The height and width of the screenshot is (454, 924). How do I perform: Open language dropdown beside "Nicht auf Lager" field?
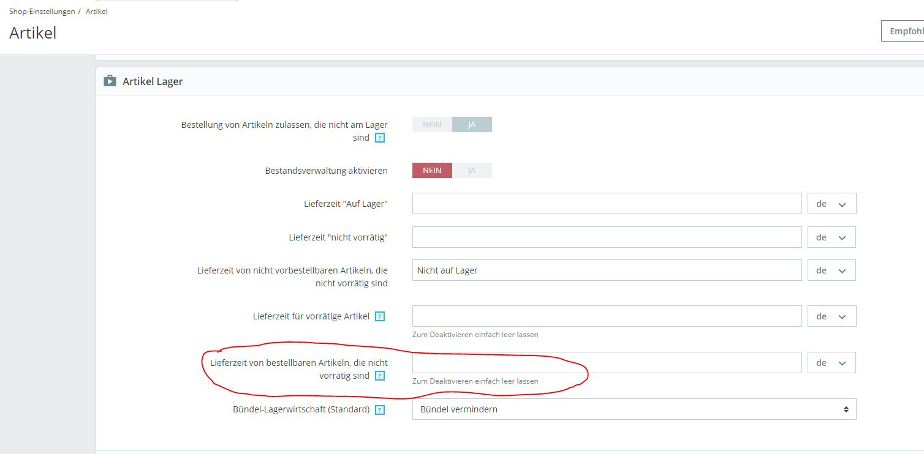coord(831,270)
